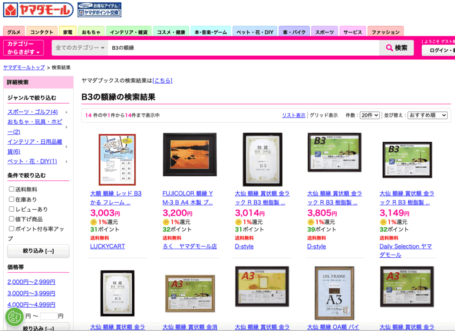Tick the 値下げ商品 checkbox
This screenshot has width=455, height=331.
pos(11,219)
